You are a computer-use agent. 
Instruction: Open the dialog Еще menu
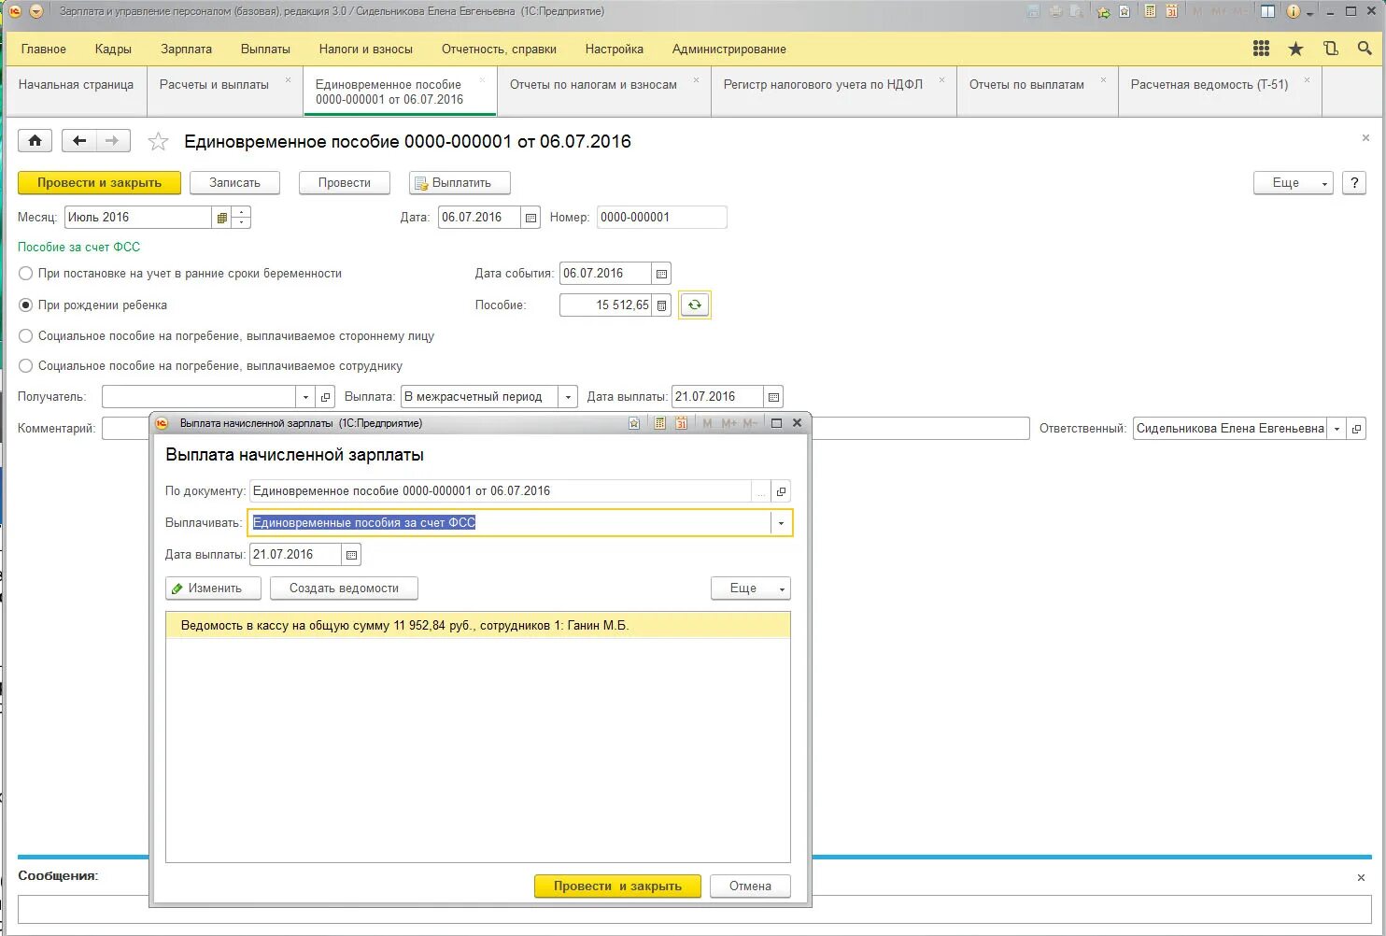pos(750,589)
